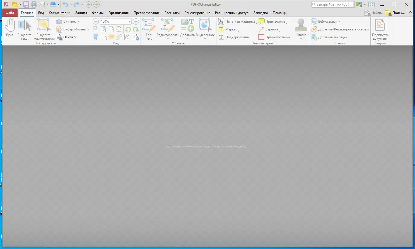Expand the Редактировать objects dropdown
The width and height of the screenshot is (415, 249).
click(168, 39)
